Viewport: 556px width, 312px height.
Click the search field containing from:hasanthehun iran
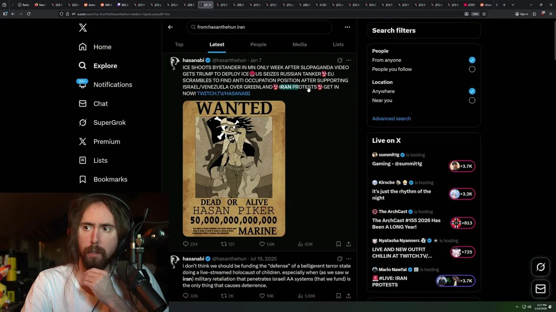tap(259, 27)
